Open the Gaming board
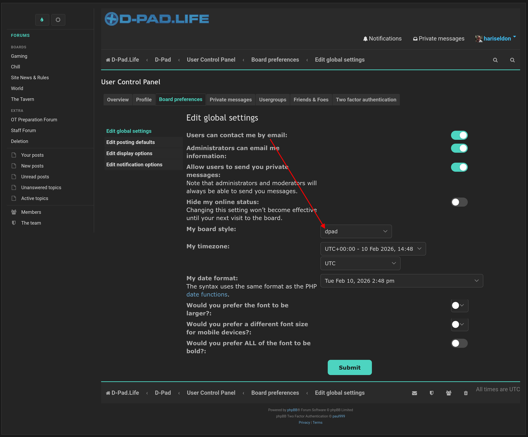Viewport: 528px width, 437px height. pyautogui.click(x=19, y=56)
